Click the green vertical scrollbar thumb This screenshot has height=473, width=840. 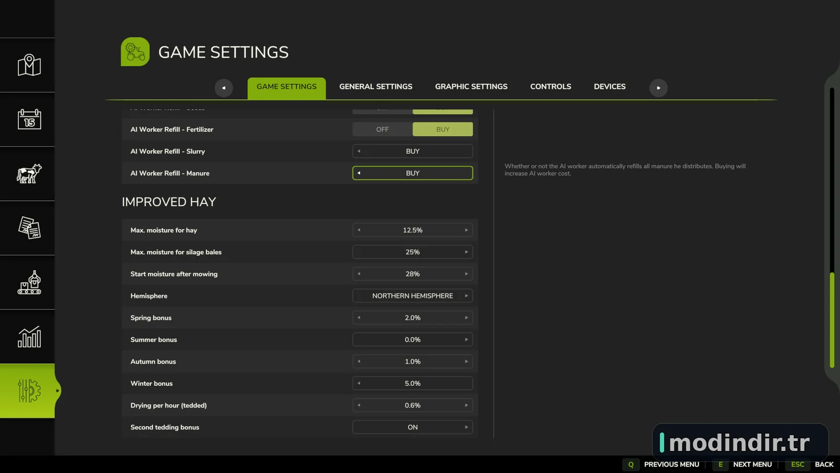point(832,320)
